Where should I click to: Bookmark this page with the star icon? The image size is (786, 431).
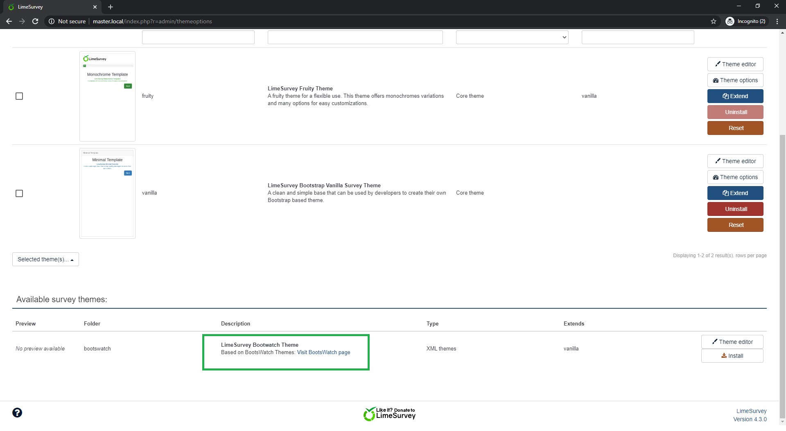(x=714, y=21)
